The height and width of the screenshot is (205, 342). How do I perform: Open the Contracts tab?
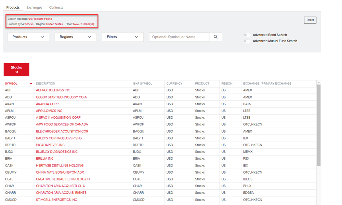pos(56,8)
